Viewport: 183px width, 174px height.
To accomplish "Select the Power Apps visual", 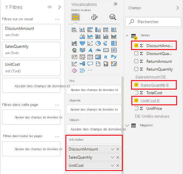I will (x=75, y=71).
